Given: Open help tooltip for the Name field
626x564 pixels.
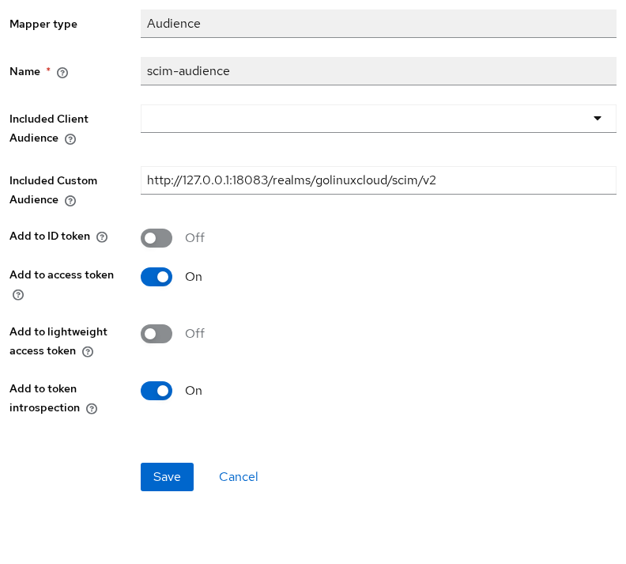Looking at the screenshot, I should tap(62, 73).
